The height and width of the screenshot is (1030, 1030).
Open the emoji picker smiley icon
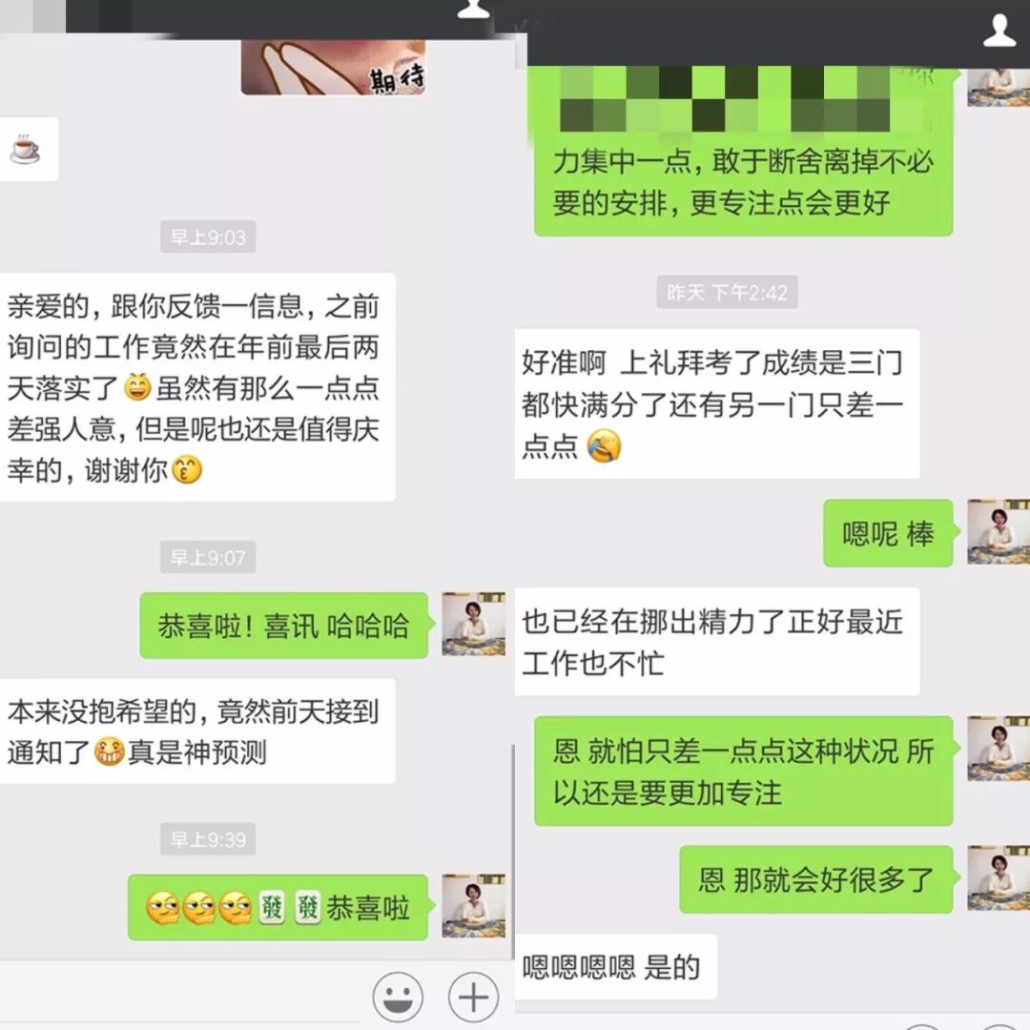[398, 997]
